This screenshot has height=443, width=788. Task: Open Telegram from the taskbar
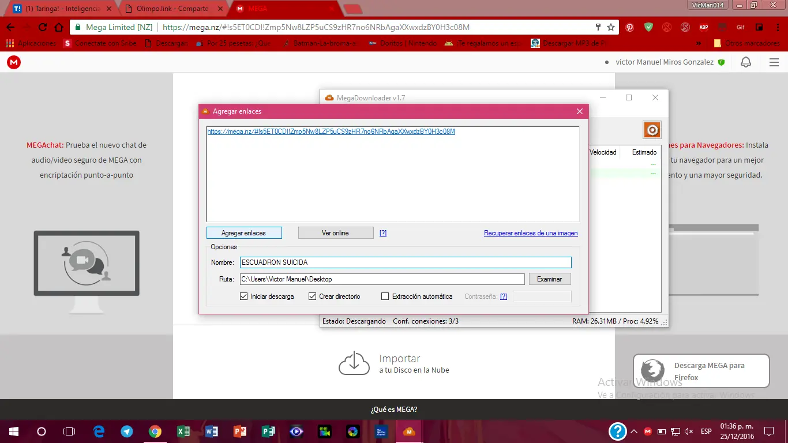click(x=127, y=431)
